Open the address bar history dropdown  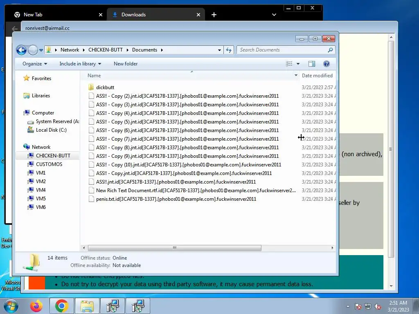219,50
